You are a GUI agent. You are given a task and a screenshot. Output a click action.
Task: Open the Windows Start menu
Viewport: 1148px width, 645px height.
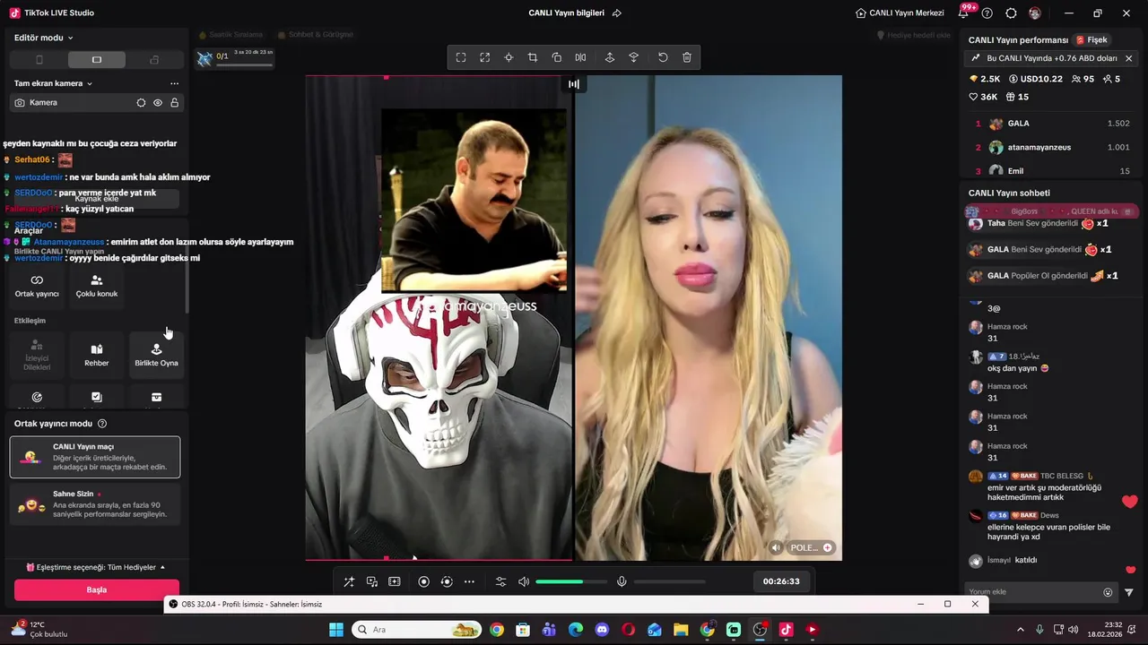click(x=336, y=630)
